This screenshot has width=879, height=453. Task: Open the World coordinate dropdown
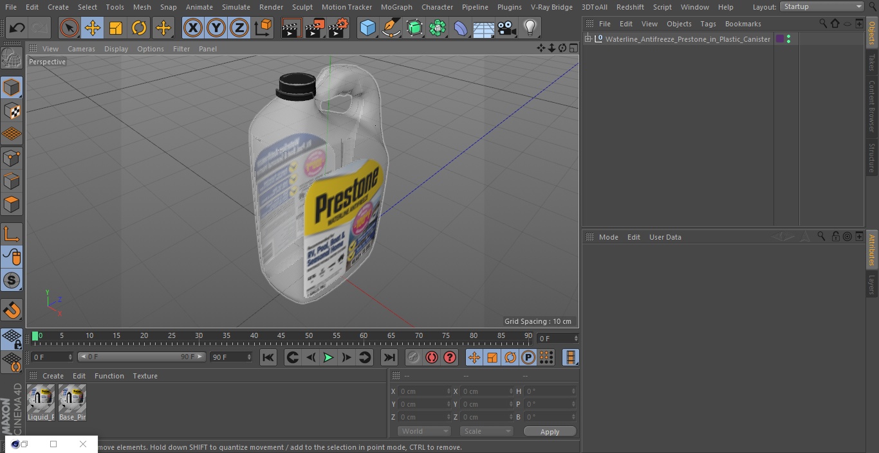424,431
